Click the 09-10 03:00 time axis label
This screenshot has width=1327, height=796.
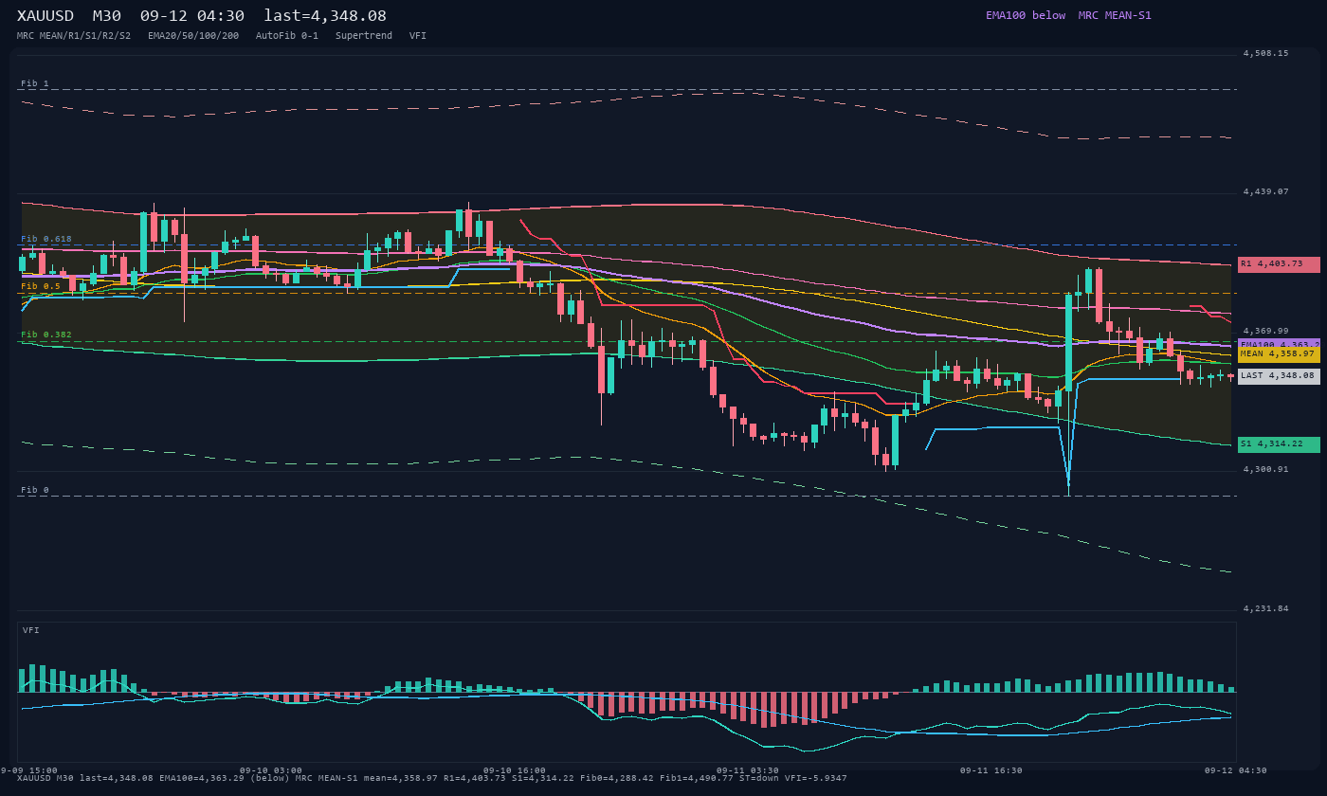(271, 770)
